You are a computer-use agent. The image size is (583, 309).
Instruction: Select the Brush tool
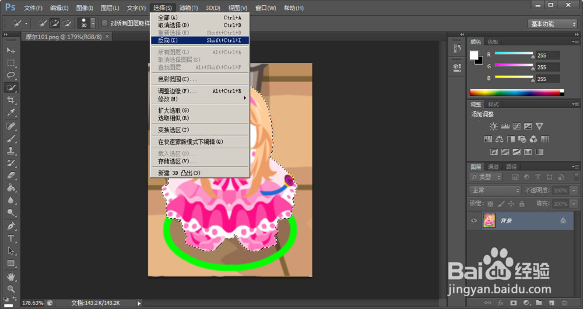[10, 139]
